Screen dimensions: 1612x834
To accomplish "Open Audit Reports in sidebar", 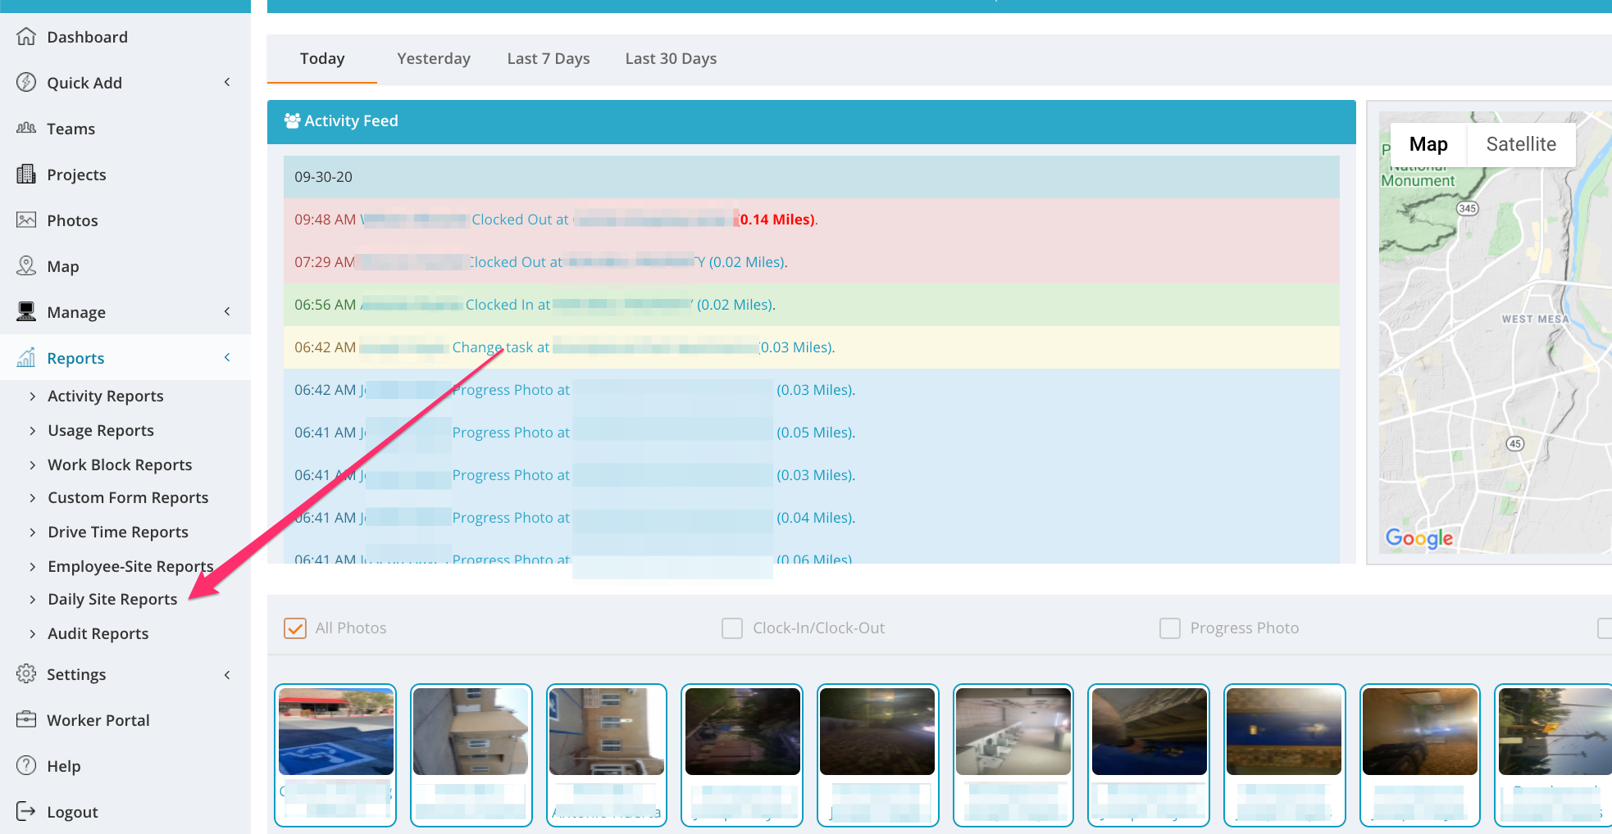I will coord(98,634).
